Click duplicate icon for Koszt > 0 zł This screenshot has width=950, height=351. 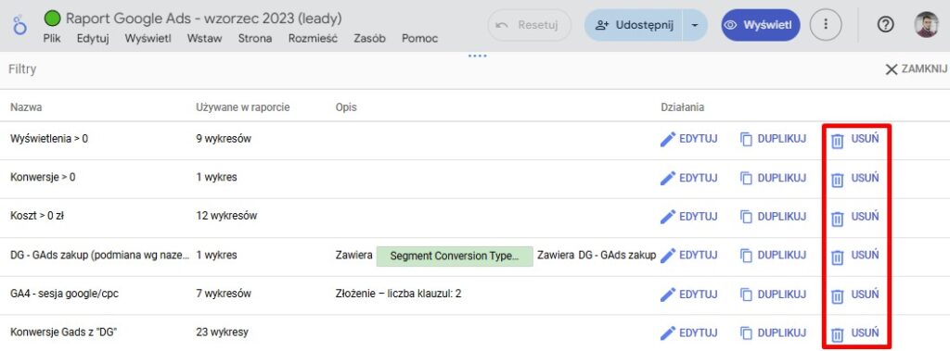(747, 218)
